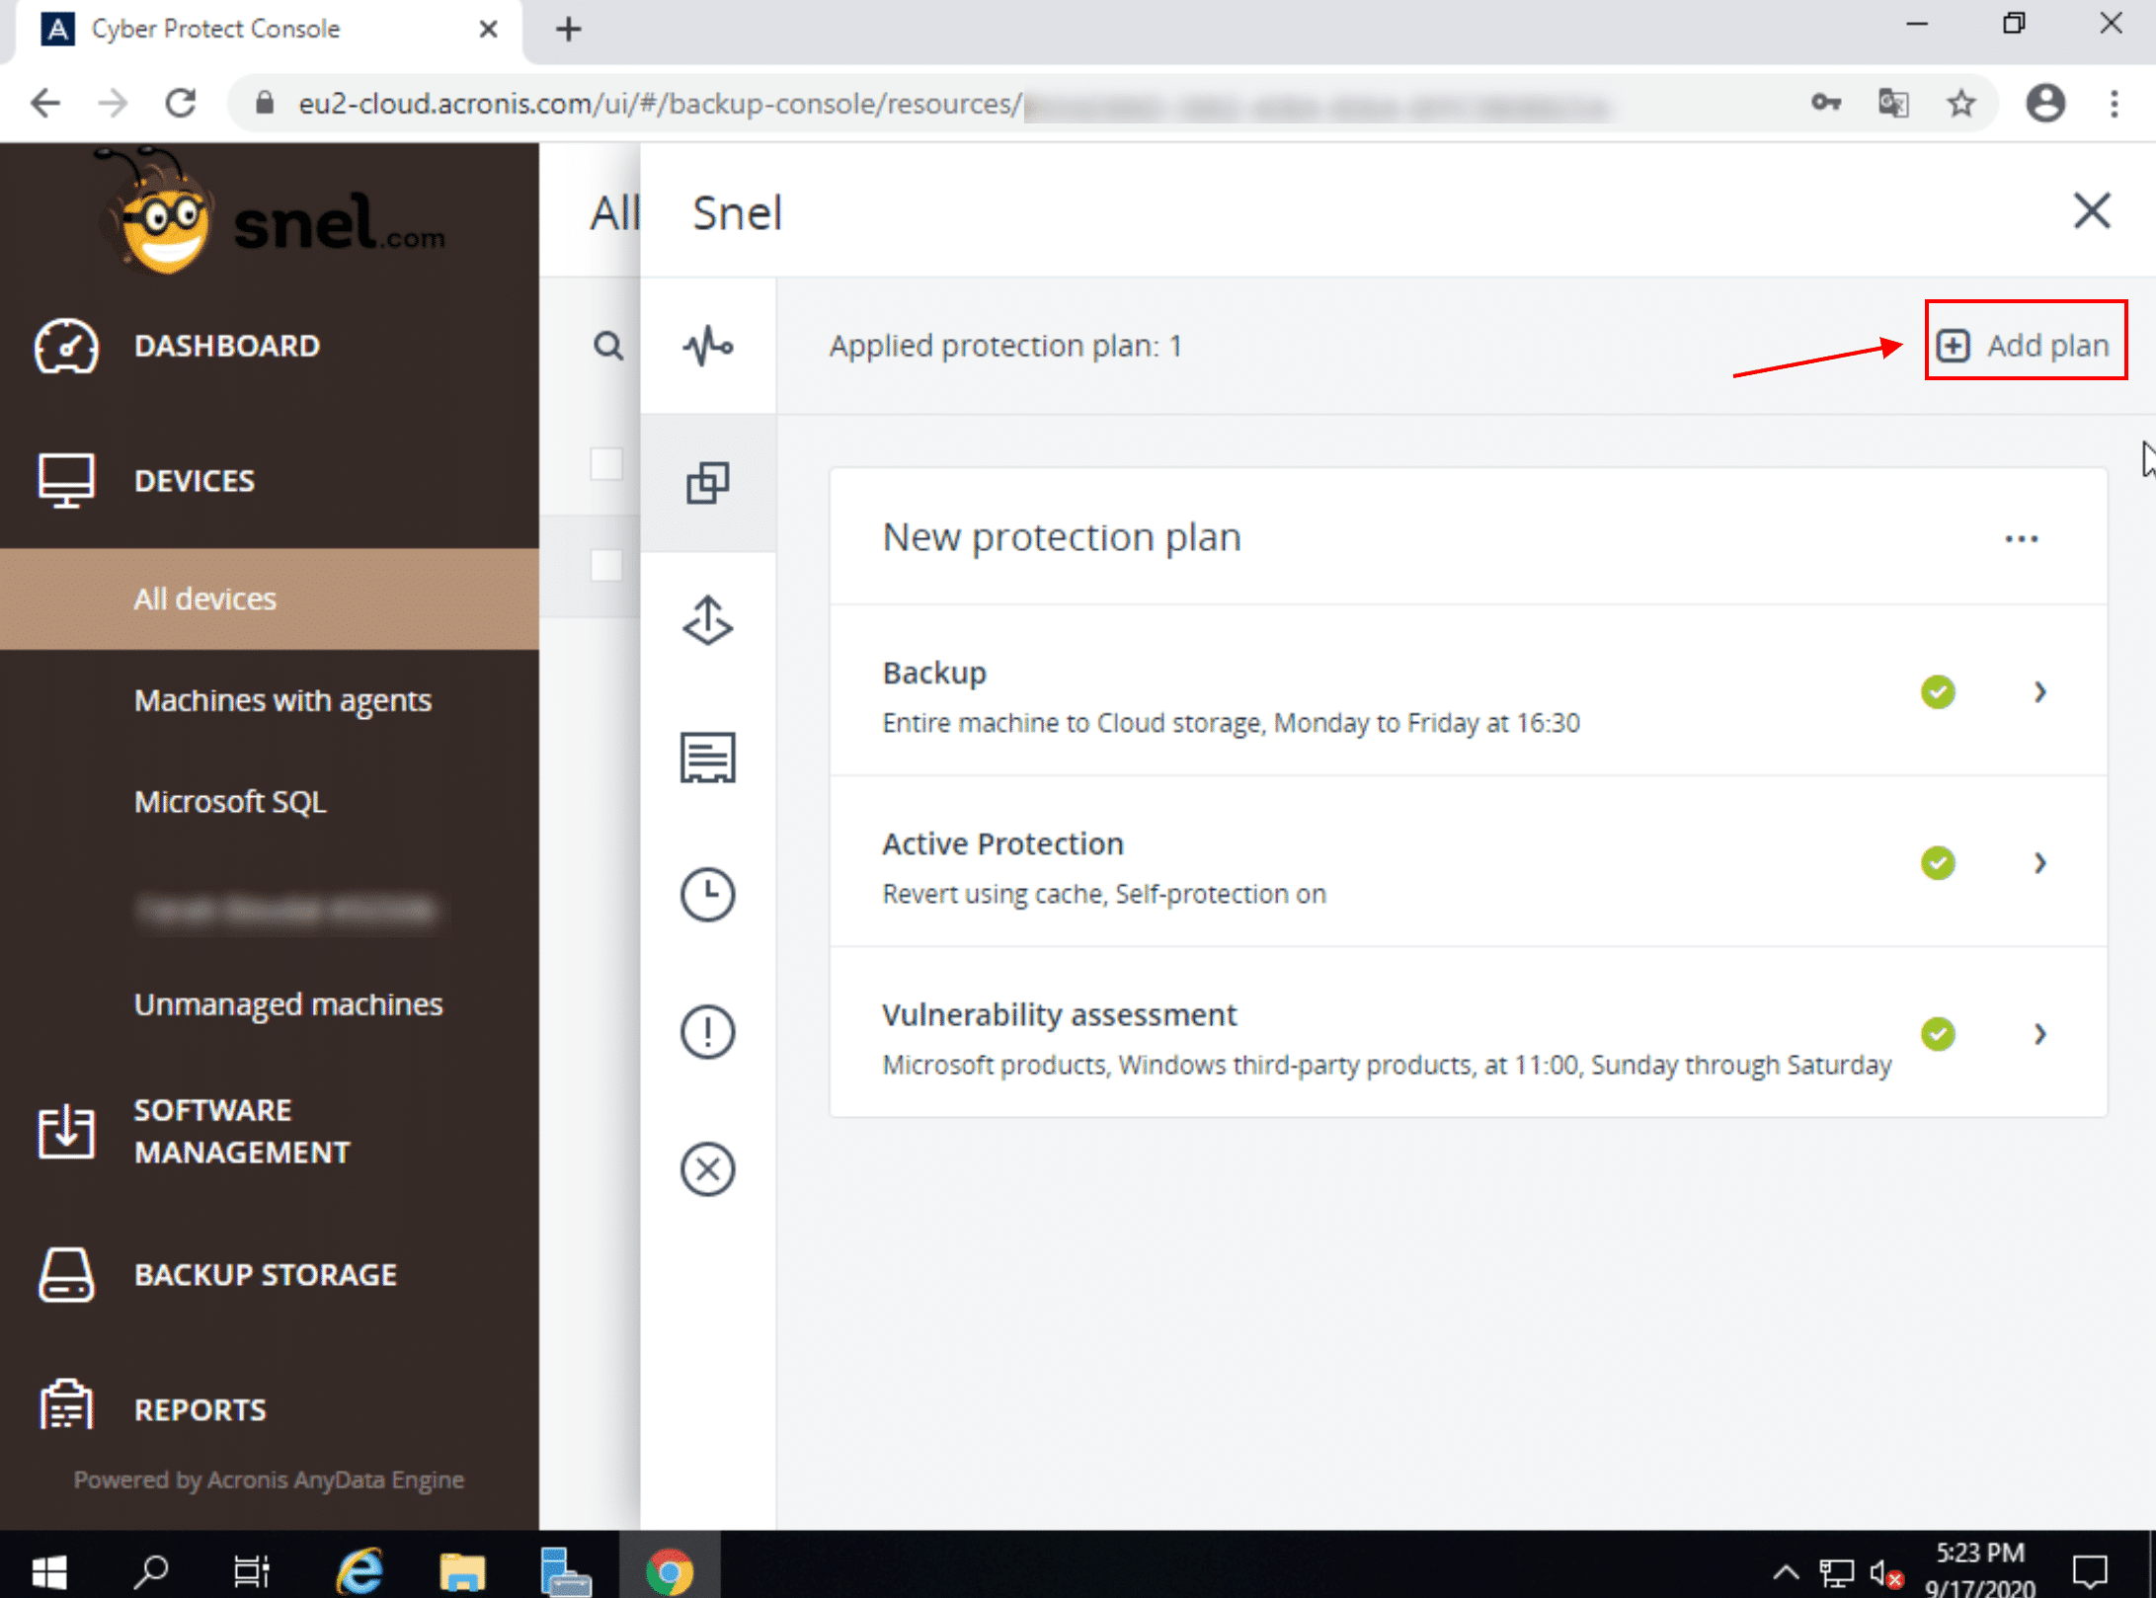This screenshot has height=1598, width=2156.
Task: Open the Recovery anchor-arrow icon
Action: coord(707,620)
